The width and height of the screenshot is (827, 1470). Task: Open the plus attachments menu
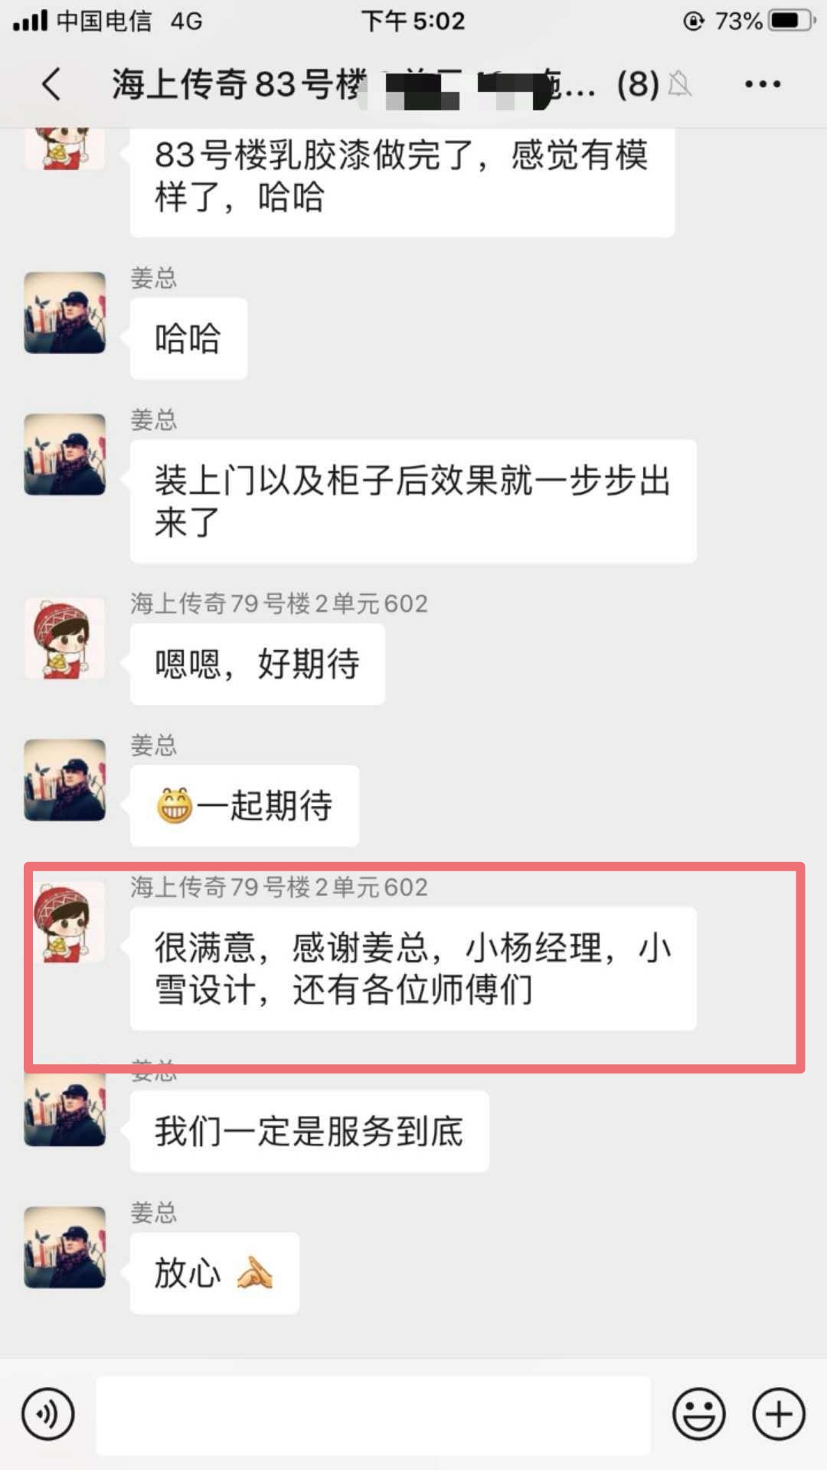coord(779,1414)
